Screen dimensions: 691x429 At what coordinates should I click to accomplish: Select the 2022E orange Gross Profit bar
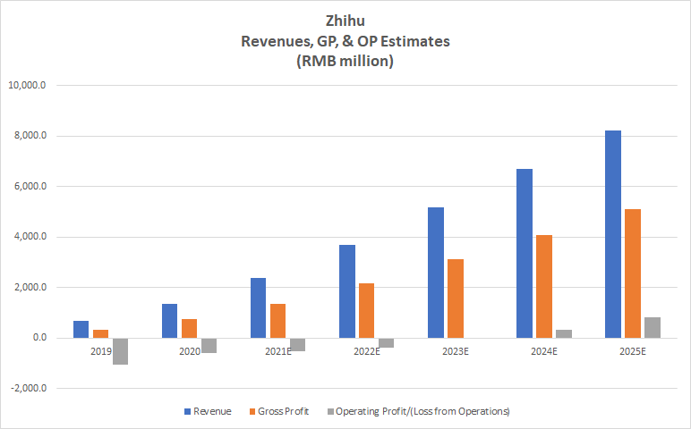pyautogui.click(x=367, y=311)
